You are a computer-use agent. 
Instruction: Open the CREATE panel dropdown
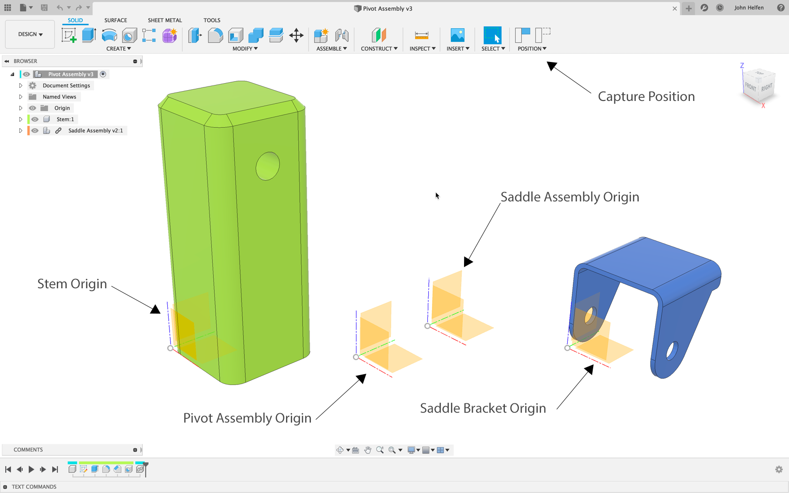coord(119,48)
